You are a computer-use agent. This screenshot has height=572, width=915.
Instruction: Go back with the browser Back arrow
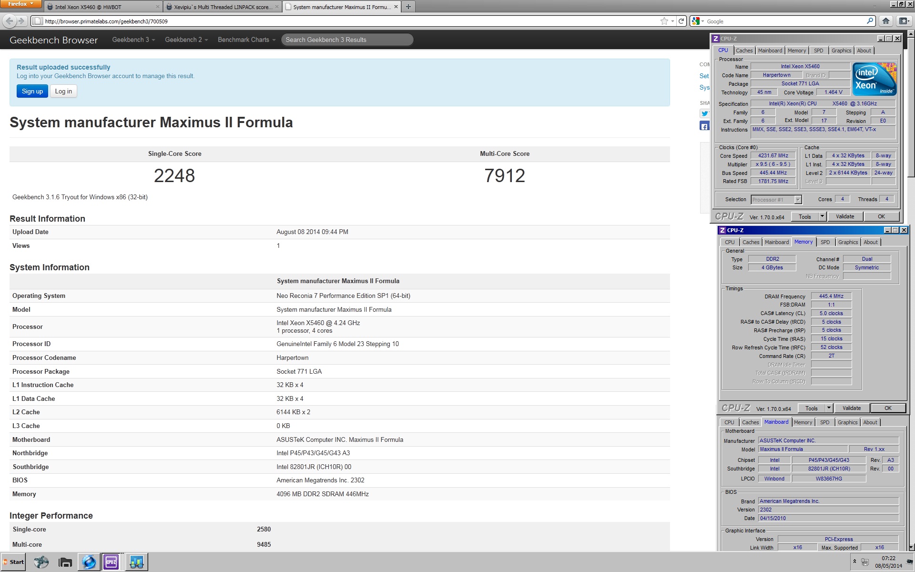9,21
